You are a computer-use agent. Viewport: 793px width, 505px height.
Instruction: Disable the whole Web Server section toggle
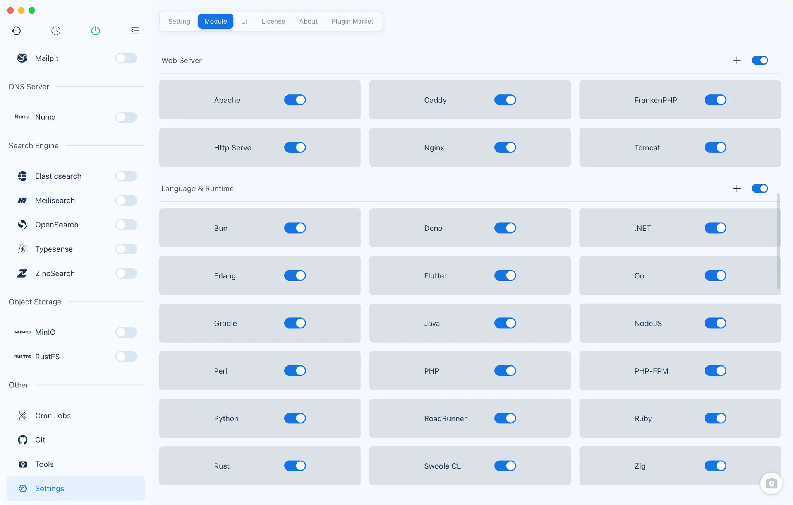coord(760,60)
